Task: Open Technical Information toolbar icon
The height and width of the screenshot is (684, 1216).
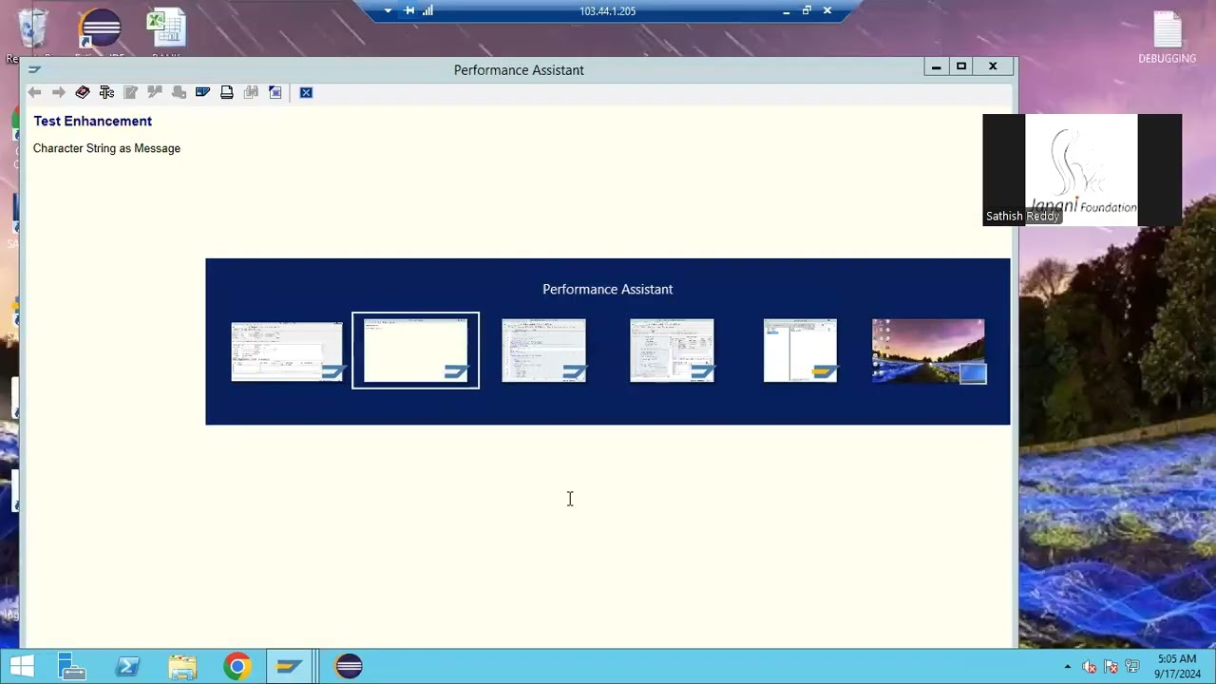Action: click(106, 92)
